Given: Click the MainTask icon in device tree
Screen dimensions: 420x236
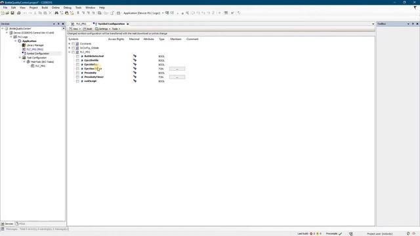Looking at the screenshot, I should coord(28,62).
